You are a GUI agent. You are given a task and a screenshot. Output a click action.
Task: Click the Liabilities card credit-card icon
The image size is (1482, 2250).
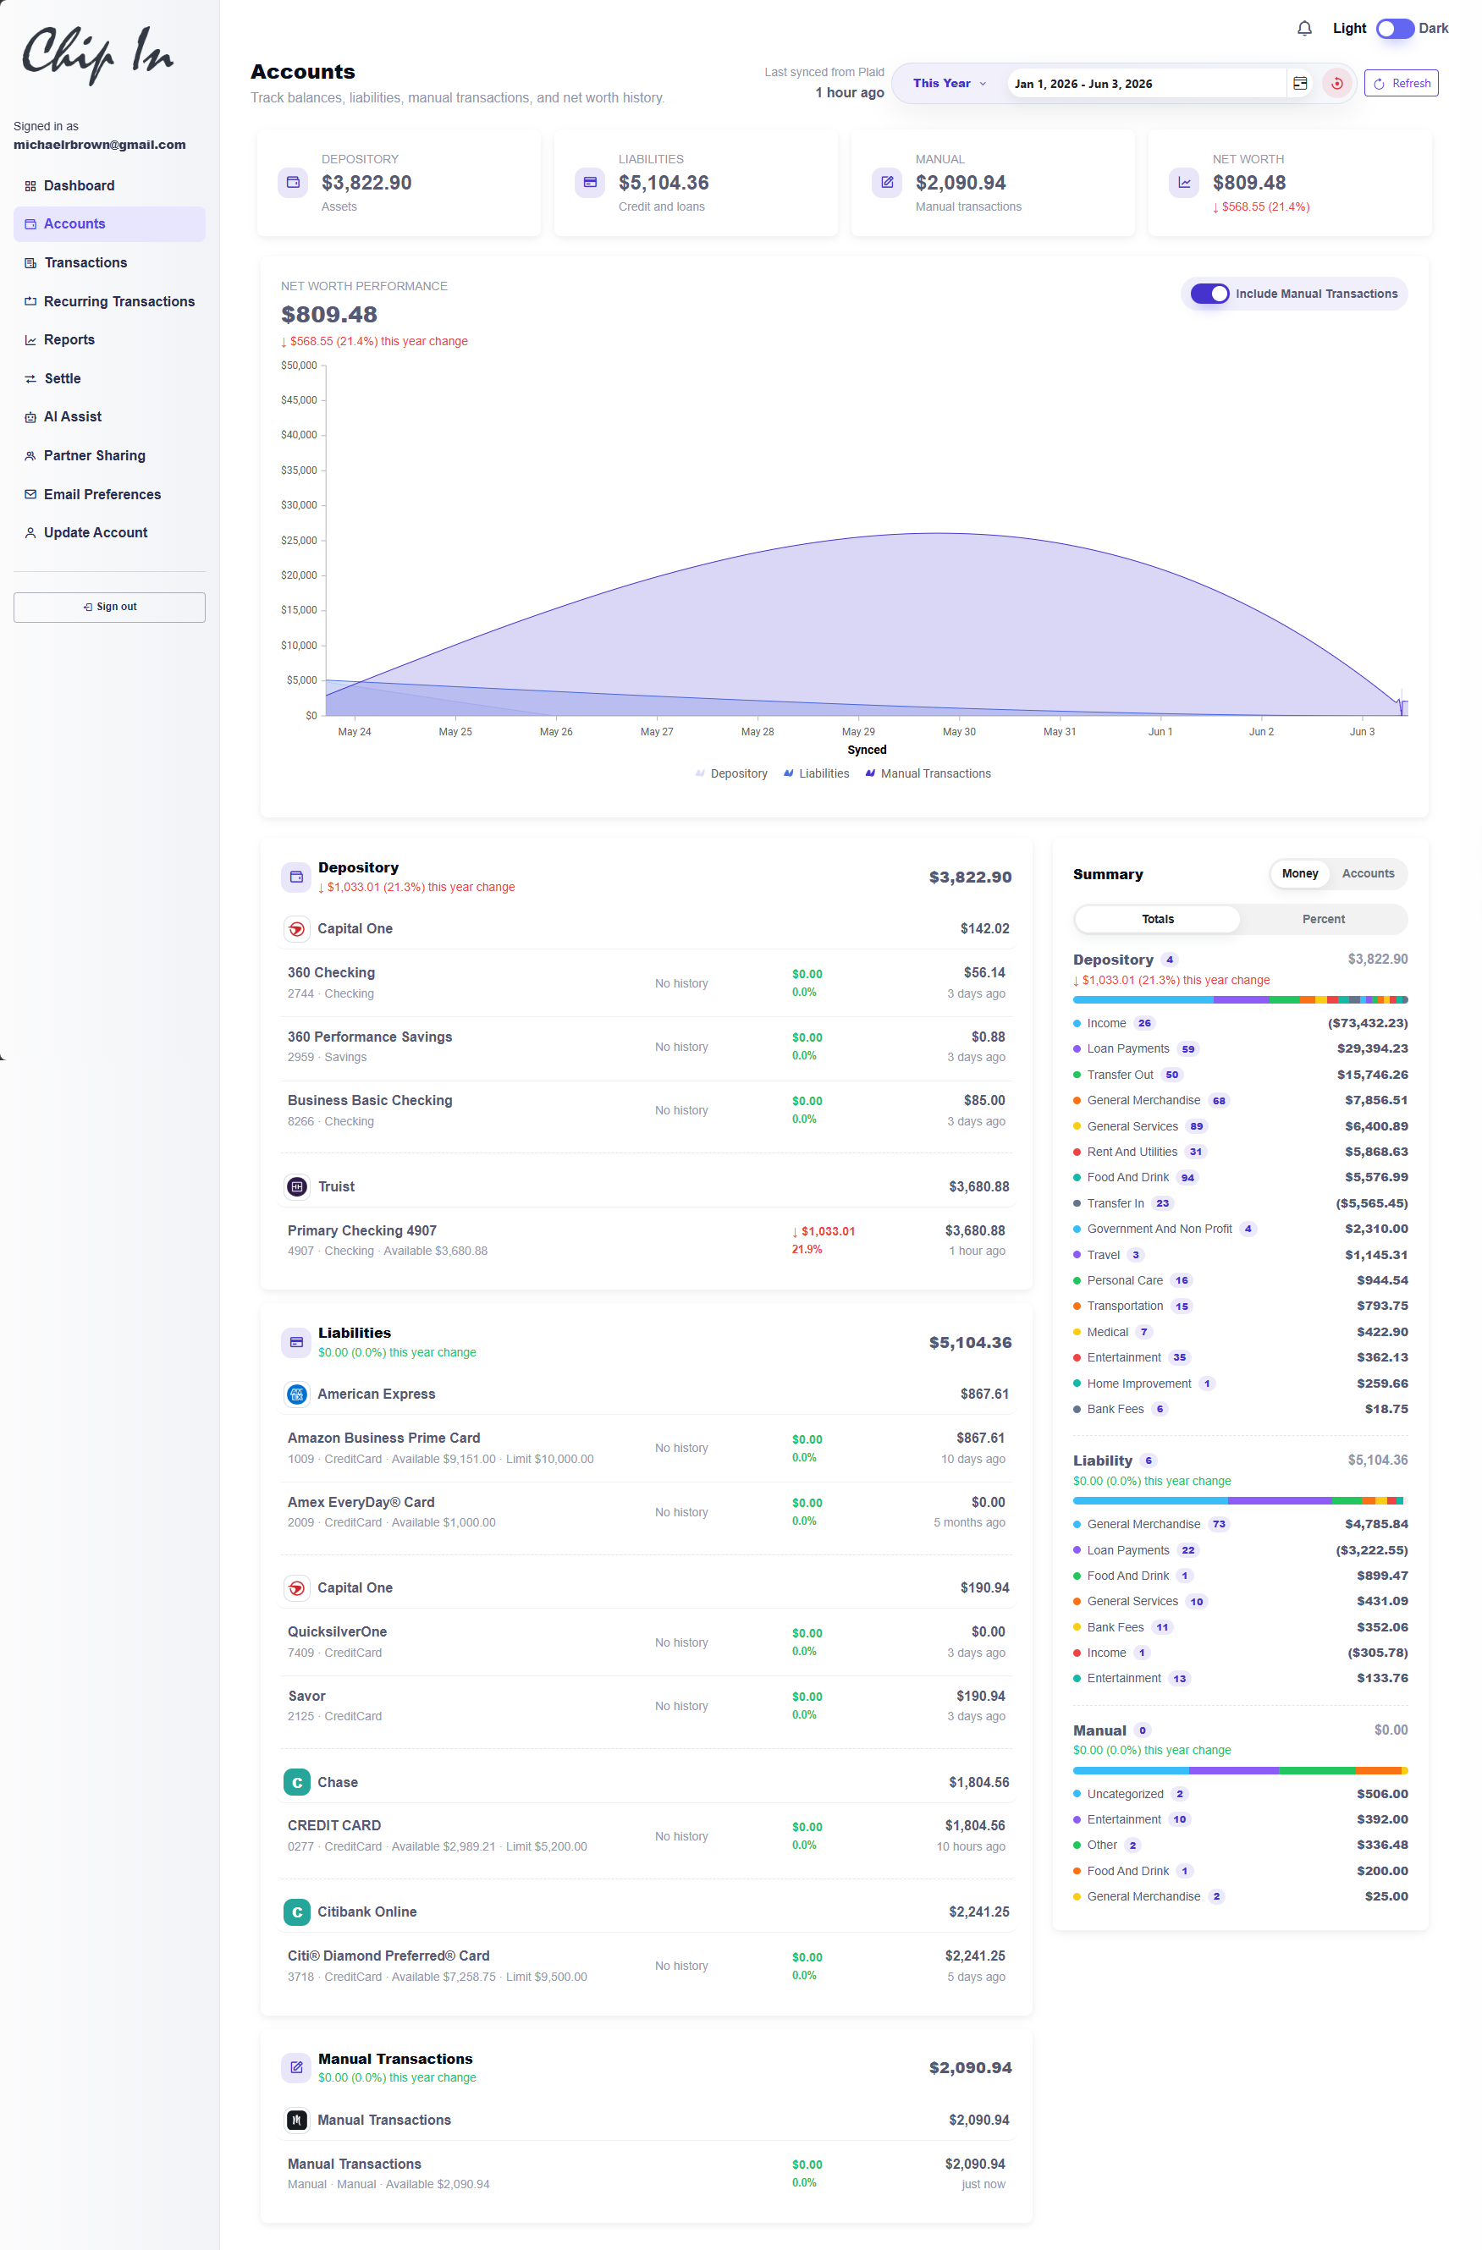click(x=589, y=183)
